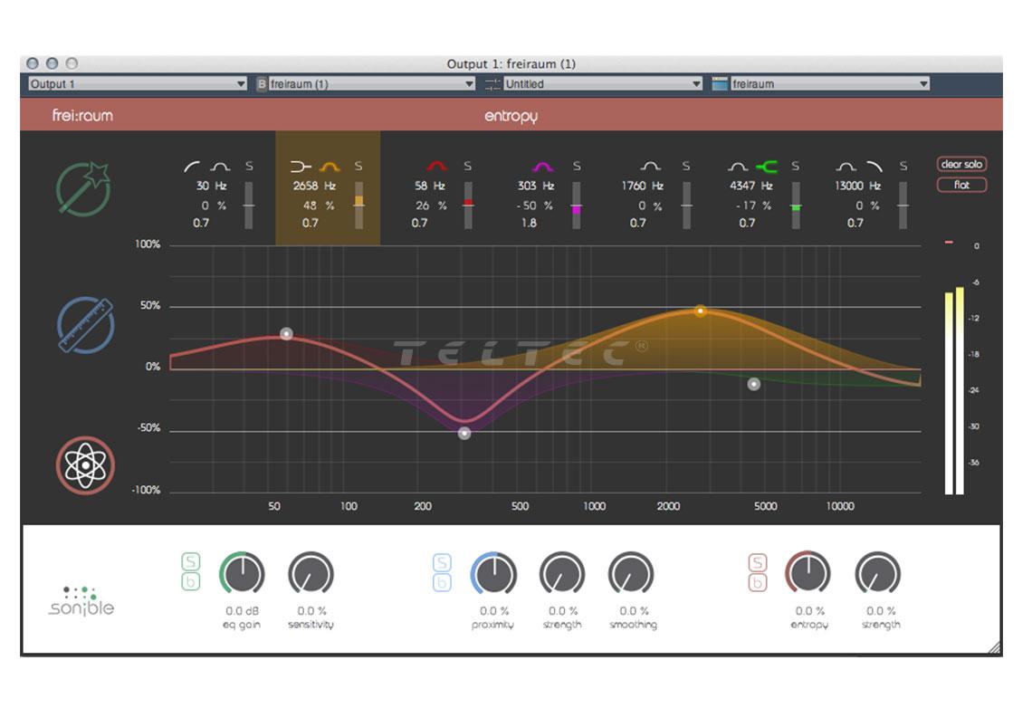Viewport: 1032px width, 708px height.
Task: Select the 303 Hz node at the curve dip
Action: (x=464, y=433)
